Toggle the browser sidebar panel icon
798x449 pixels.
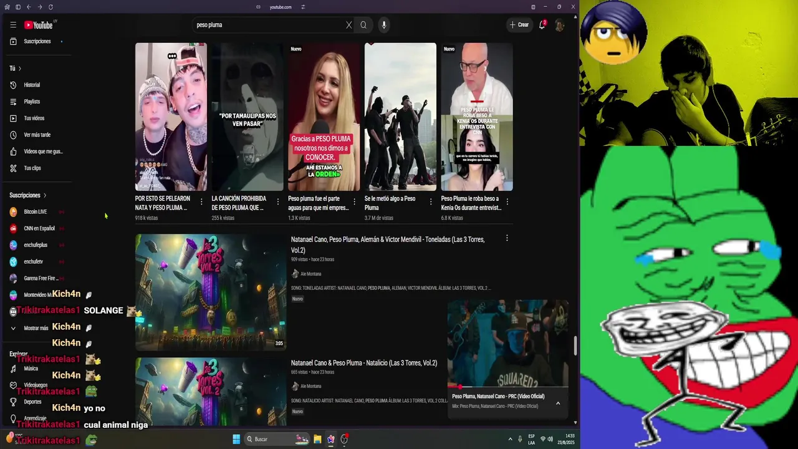(x=18, y=7)
